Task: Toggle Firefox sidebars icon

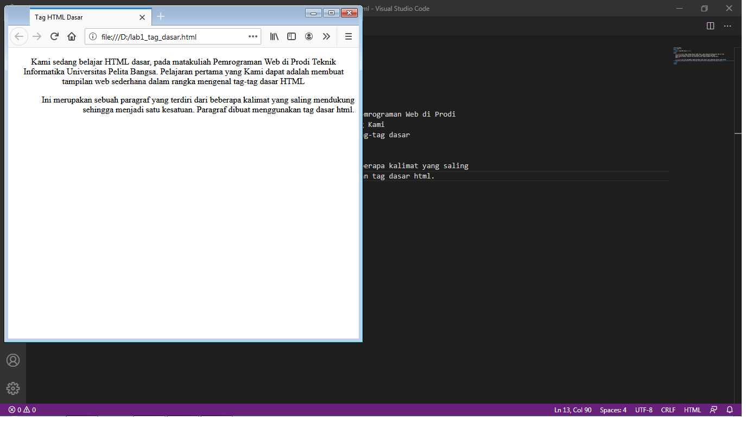Action: tap(292, 36)
